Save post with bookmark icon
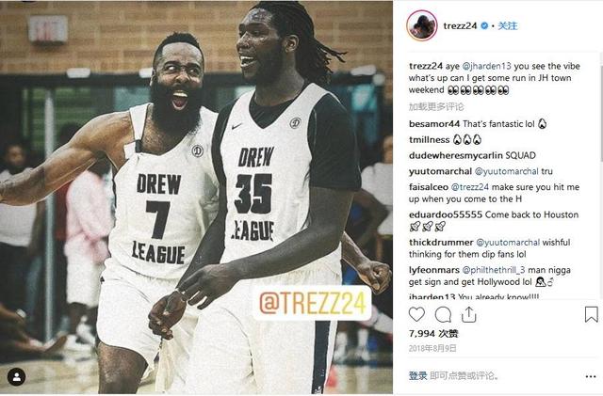This screenshot has width=603, height=396. 591,314
